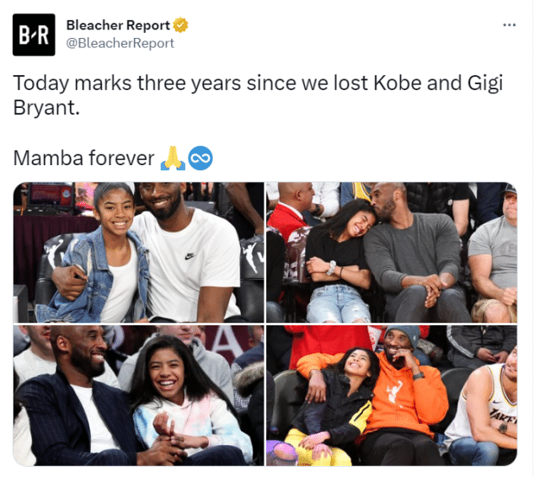Open the photo with the orange hoodie

(392, 395)
